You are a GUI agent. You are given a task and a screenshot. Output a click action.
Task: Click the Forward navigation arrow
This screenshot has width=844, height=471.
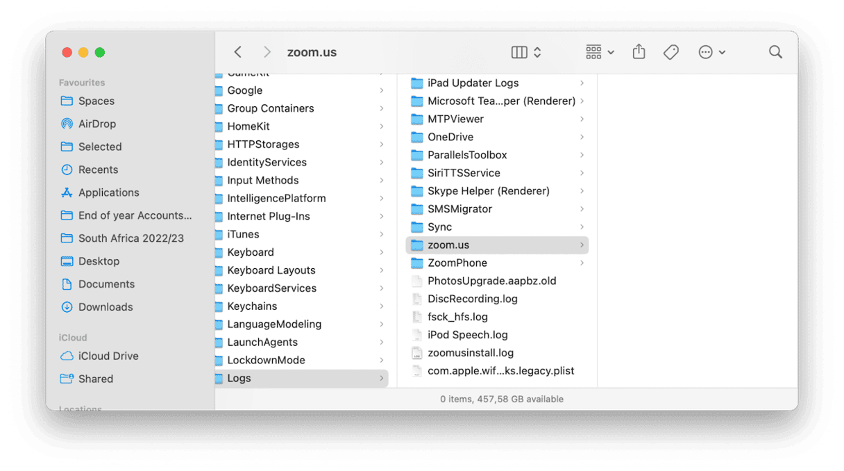[x=267, y=51]
